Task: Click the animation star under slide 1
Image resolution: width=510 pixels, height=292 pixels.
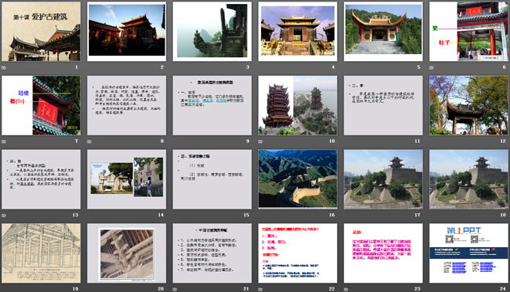Action: point(4,68)
